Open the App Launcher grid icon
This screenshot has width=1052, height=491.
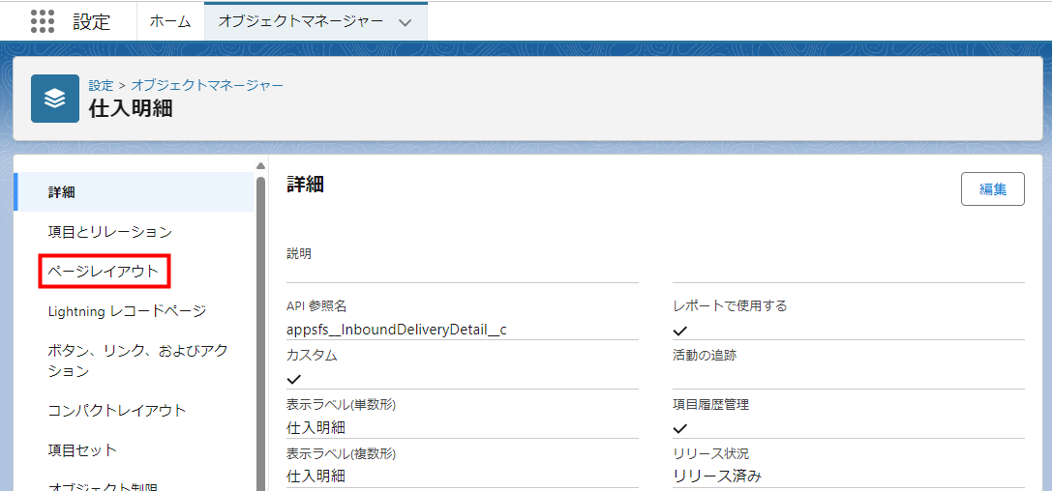click(43, 21)
